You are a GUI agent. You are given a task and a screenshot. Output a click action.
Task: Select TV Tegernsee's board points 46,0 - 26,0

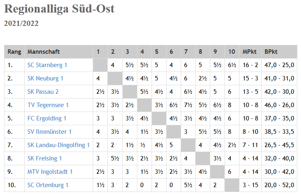(x=279, y=105)
